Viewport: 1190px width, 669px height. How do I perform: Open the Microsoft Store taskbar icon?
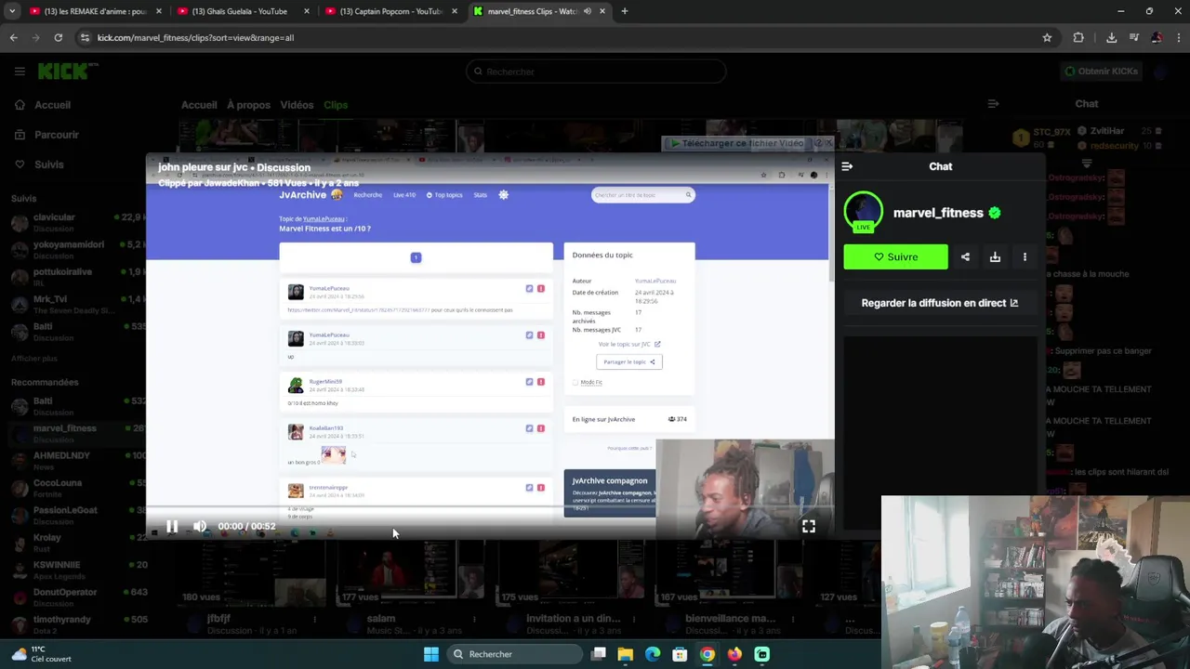click(680, 654)
